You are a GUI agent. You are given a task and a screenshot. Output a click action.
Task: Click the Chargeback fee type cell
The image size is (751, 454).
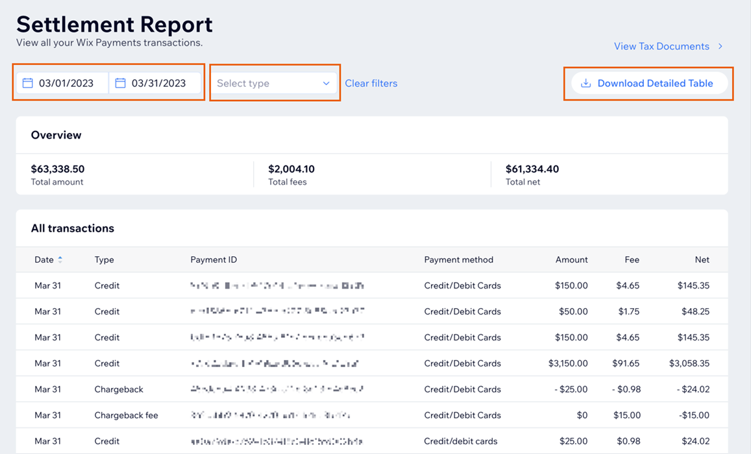pos(126,415)
